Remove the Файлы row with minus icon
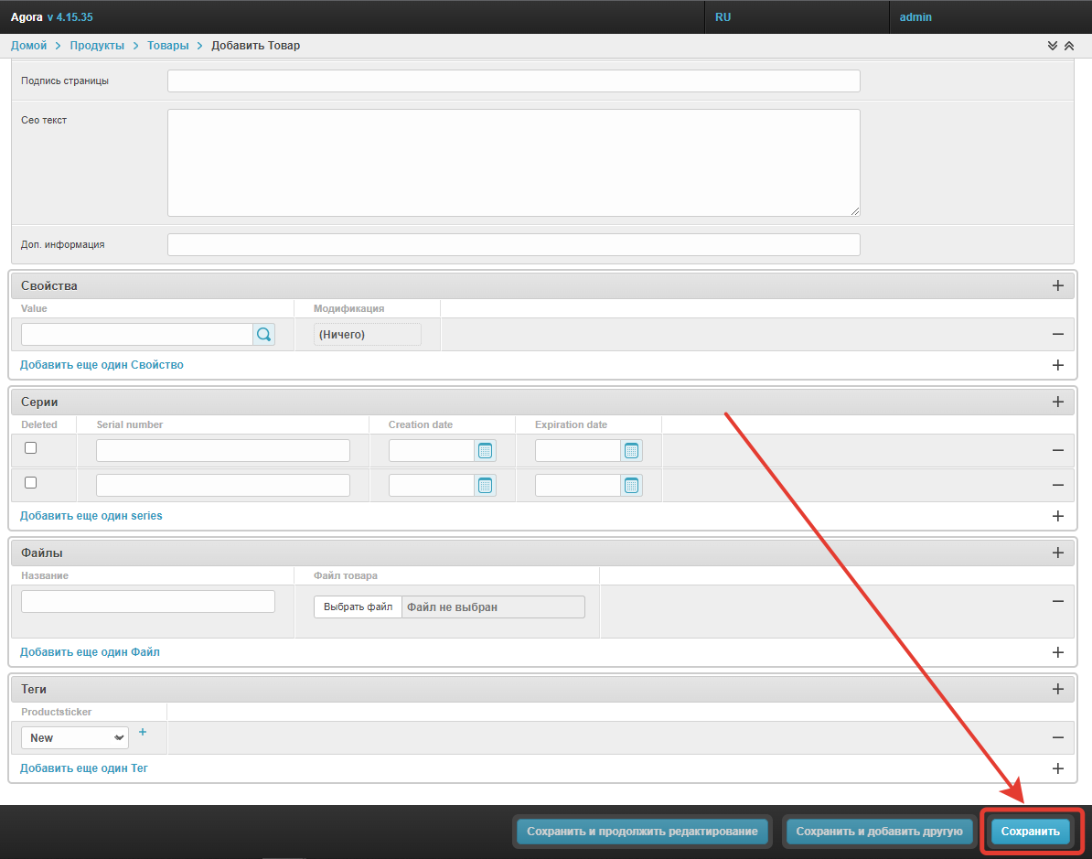The height and width of the screenshot is (859, 1092). click(x=1057, y=601)
